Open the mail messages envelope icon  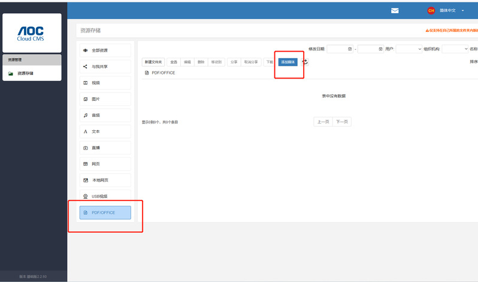point(395,11)
